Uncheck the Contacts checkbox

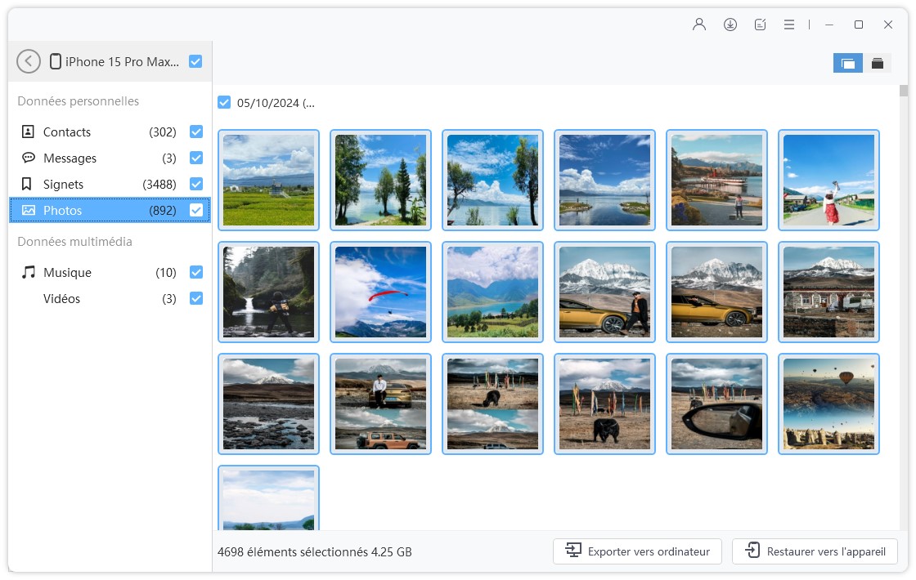196,132
